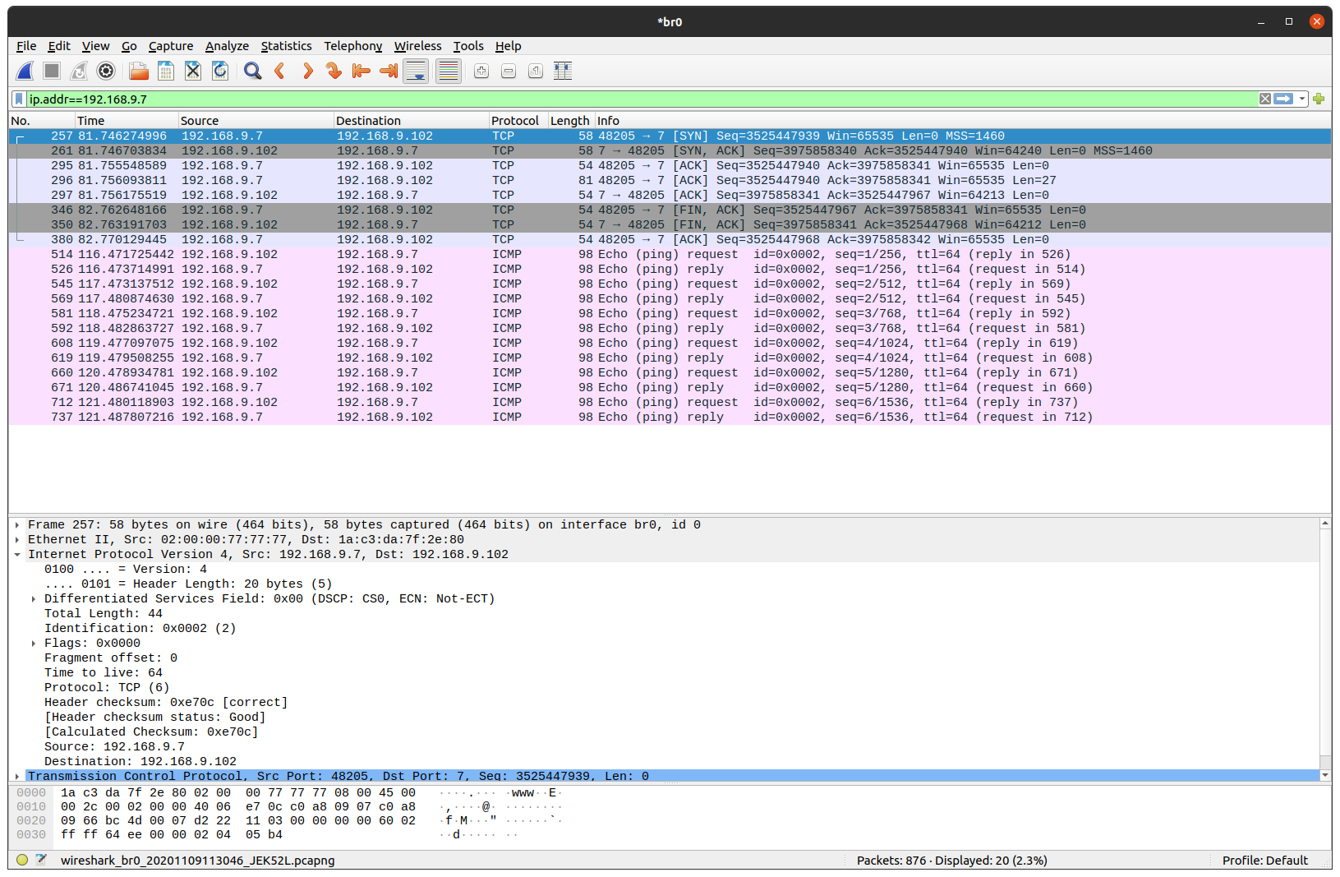Toggle auto-scroll during live capture
The image size is (1340, 877).
(416, 72)
